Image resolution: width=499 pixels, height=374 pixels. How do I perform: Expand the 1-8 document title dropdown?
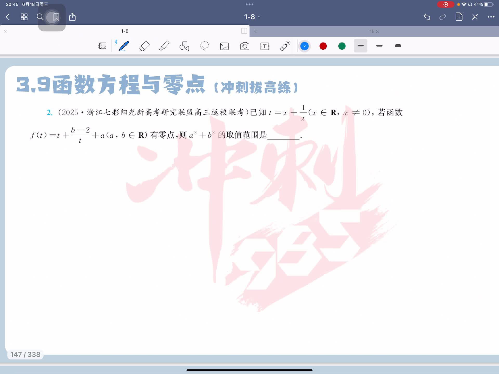[x=252, y=17]
